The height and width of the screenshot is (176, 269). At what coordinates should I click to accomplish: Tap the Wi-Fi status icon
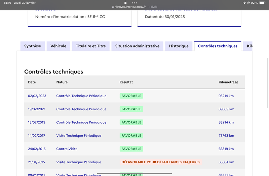click(244, 3)
